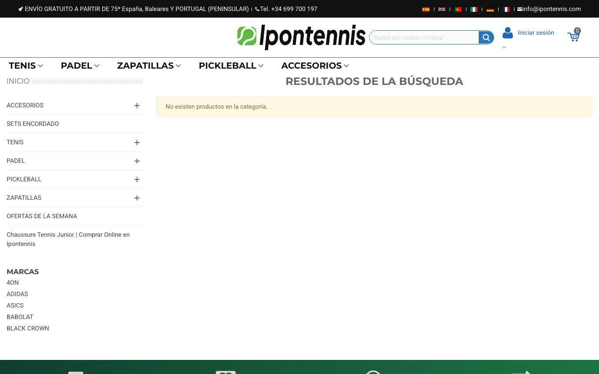Open ZAPATILLAS category in sidebar
Screen dimensions: 599x374
pos(24,198)
